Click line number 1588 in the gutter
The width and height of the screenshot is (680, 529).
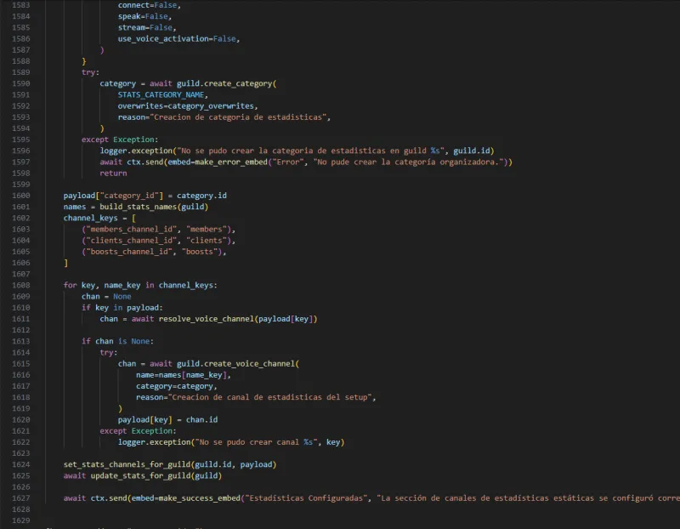pos(20,61)
